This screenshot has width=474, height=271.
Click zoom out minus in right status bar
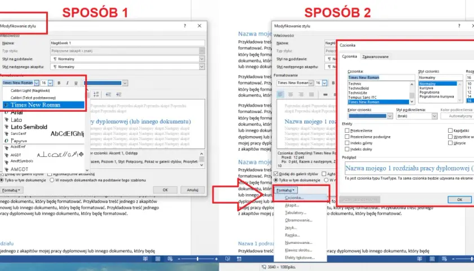453,259
